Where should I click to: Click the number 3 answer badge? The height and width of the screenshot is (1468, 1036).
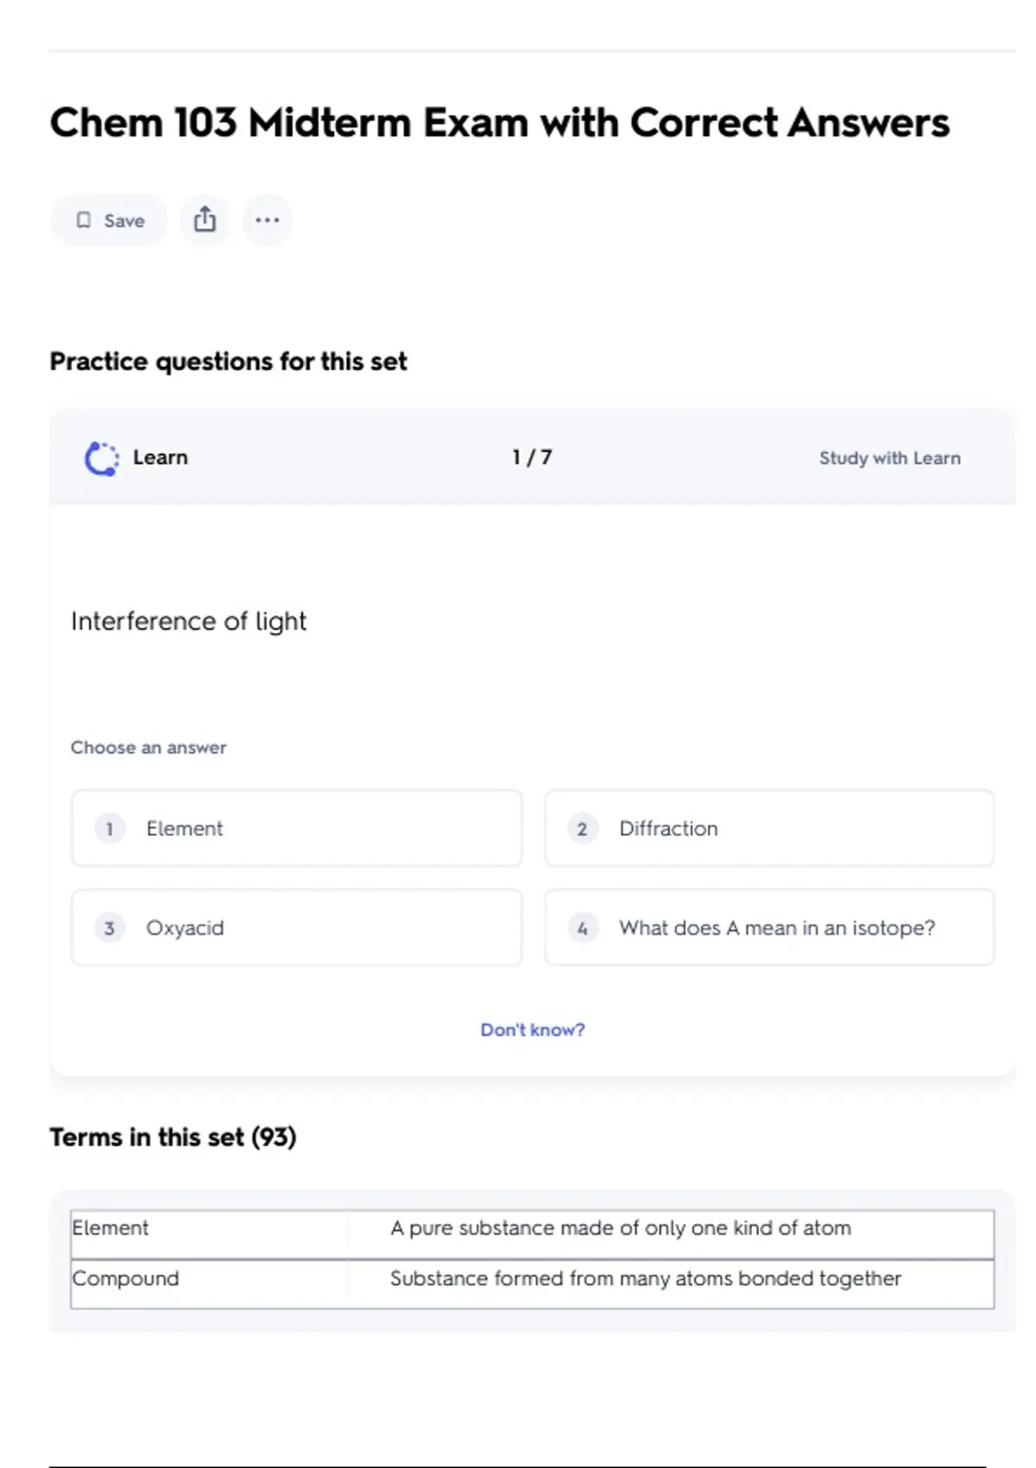pos(110,928)
